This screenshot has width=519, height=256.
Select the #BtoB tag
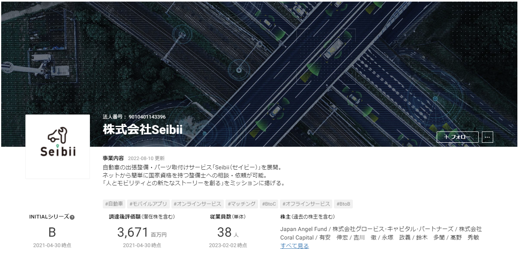(344, 204)
